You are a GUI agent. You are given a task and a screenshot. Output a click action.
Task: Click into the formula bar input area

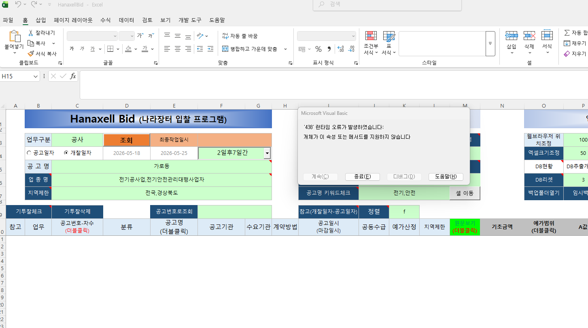click(334, 85)
